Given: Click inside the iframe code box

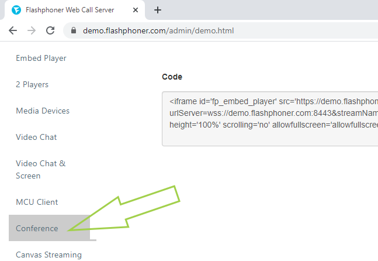Looking at the screenshot, I should 270,119.
